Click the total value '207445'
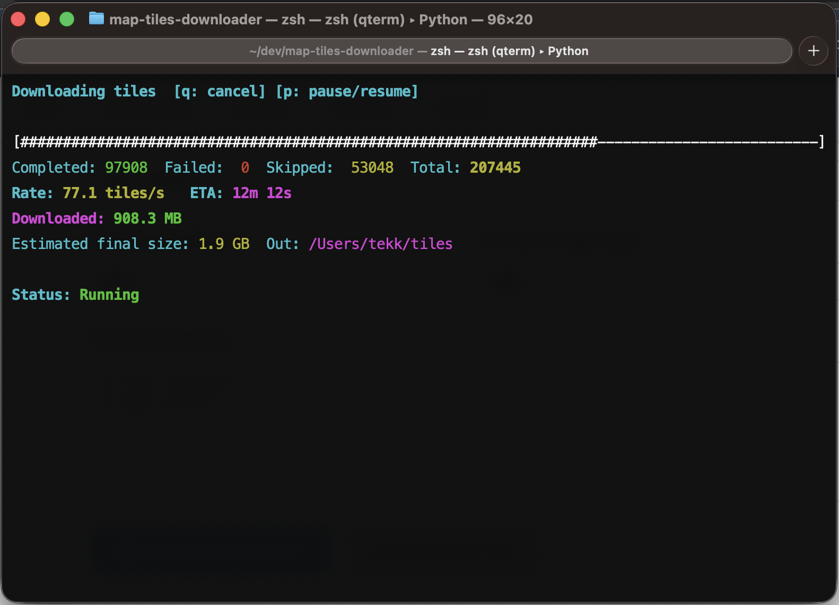The width and height of the screenshot is (839, 605). point(495,167)
